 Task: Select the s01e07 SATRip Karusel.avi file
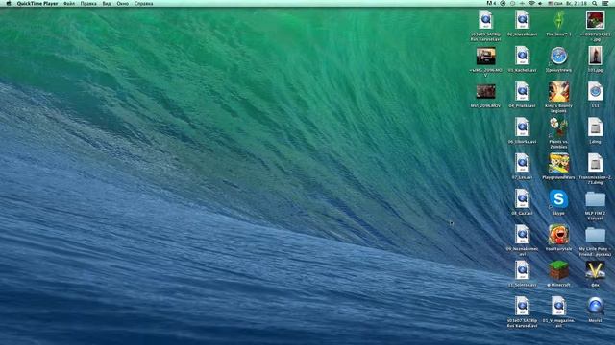tap(522, 306)
